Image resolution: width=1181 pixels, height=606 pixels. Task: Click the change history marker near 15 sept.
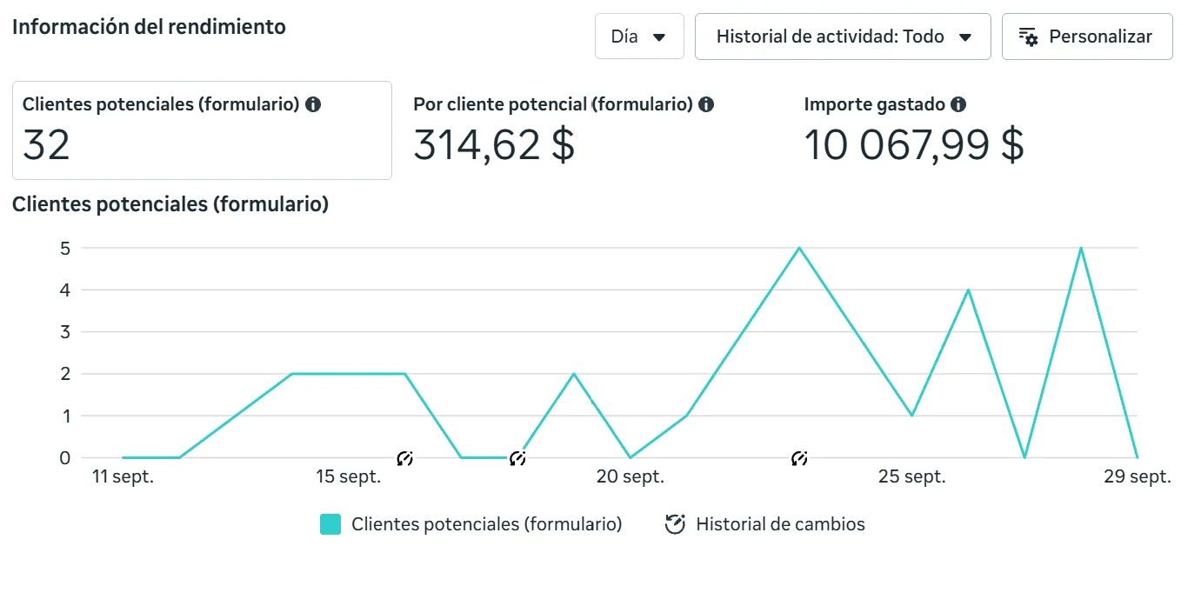404,458
